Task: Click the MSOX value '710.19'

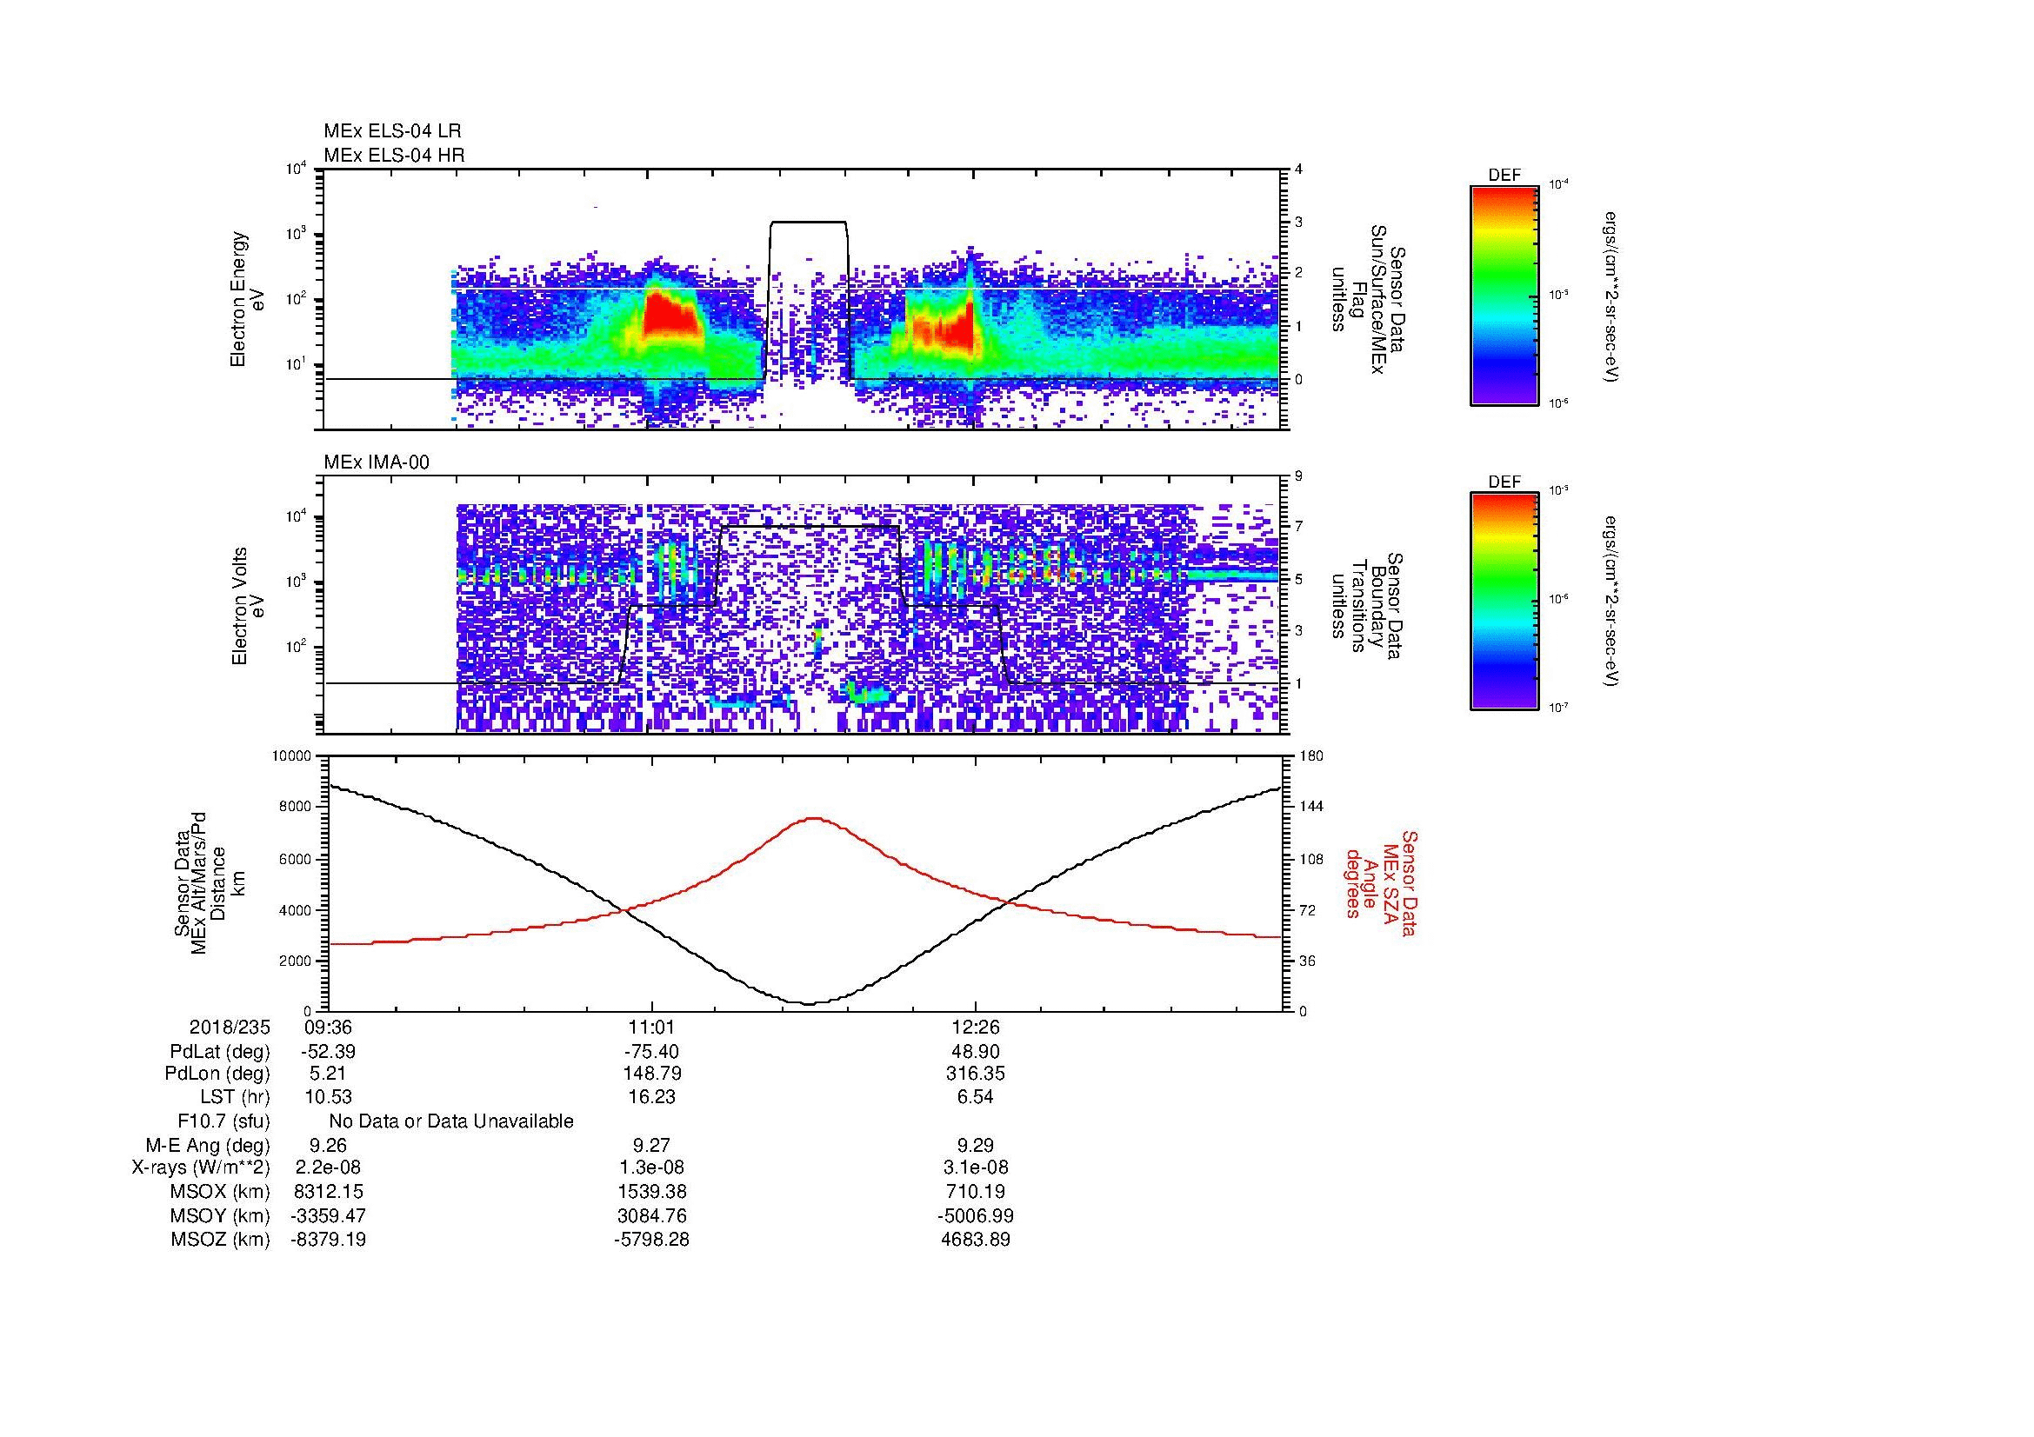Action: [975, 1193]
